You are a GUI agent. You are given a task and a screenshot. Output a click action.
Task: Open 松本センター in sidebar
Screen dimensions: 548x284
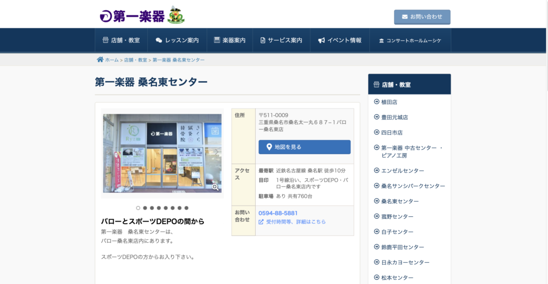pyautogui.click(x=397, y=278)
